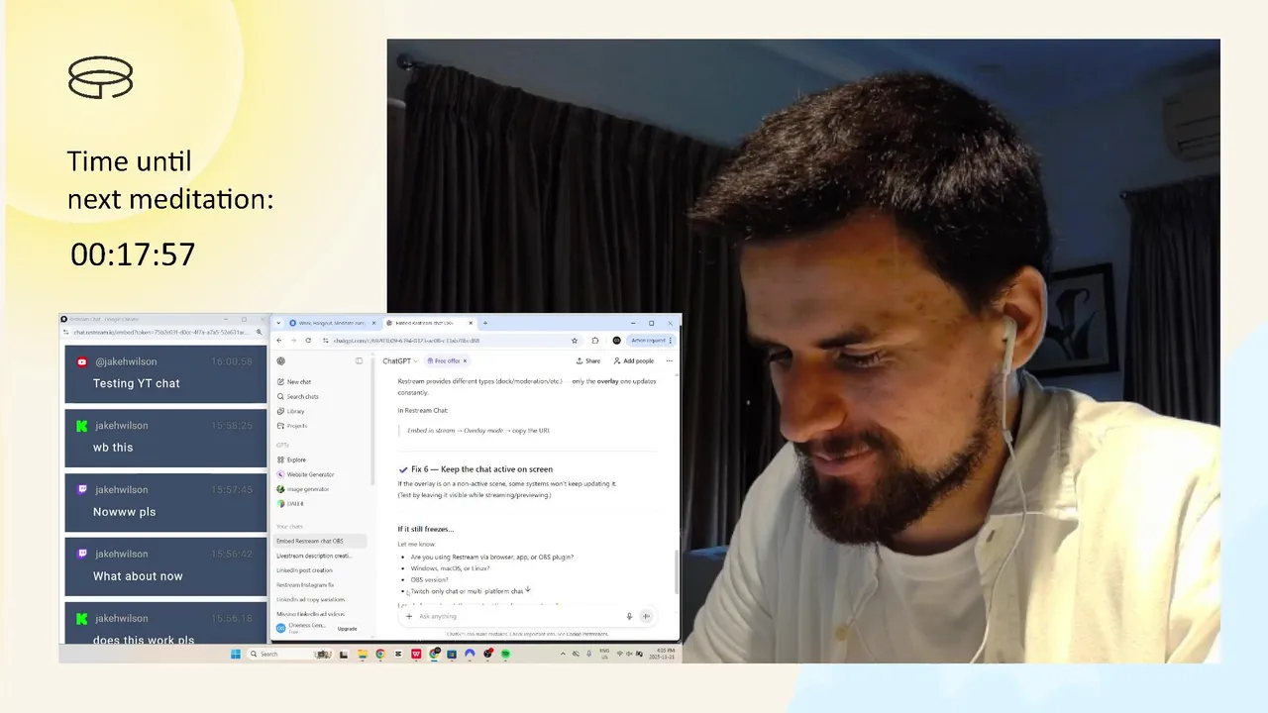
Task: Click the Action required chip in Chrome
Action: point(649,340)
